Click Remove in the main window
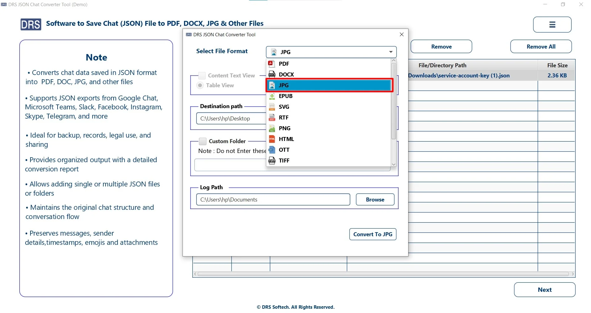This screenshot has height=313, width=591. point(441,47)
